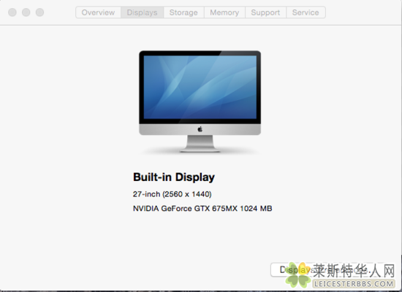Click the green clover watermark logo
The height and width of the screenshot is (292, 402).
(x=297, y=274)
